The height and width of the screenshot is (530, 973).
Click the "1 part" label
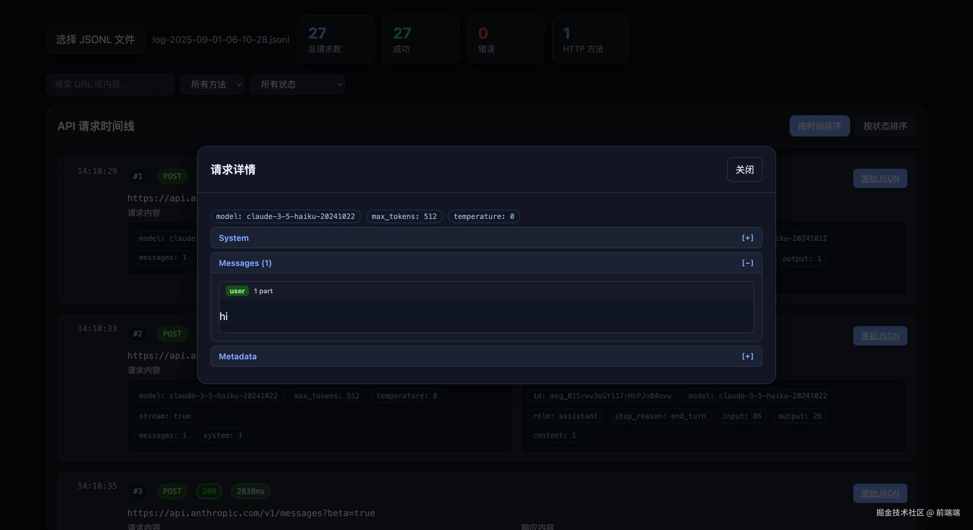[263, 291]
